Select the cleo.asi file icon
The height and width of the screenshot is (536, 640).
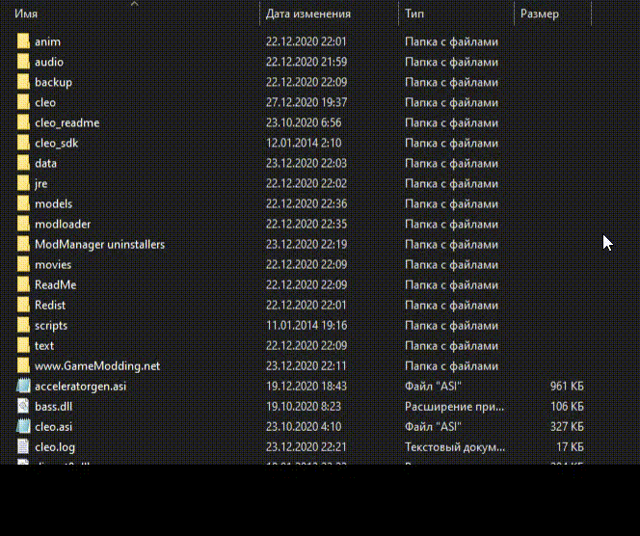(24, 426)
